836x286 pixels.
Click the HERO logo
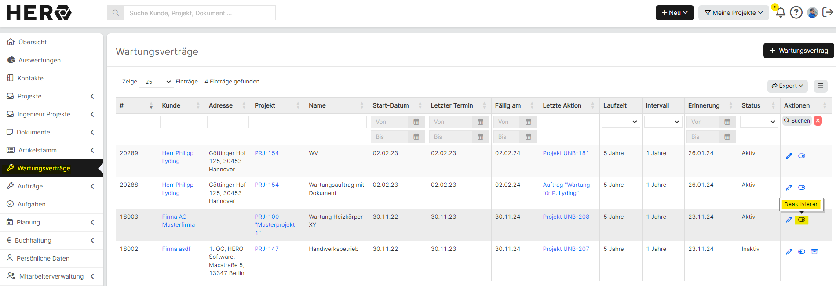pos(39,13)
